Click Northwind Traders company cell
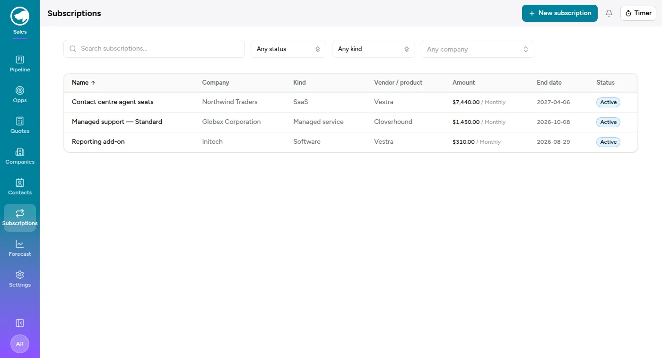The width and height of the screenshot is (662, 358). [230, 102]
